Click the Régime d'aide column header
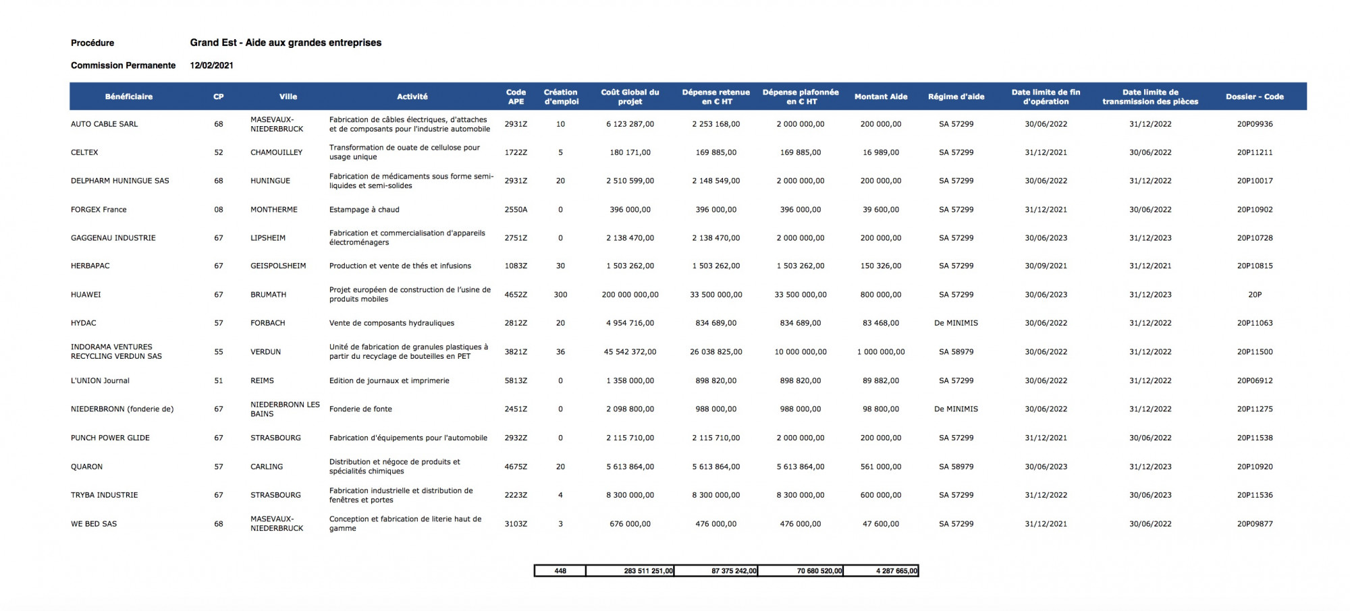 (x=956, y=96)
